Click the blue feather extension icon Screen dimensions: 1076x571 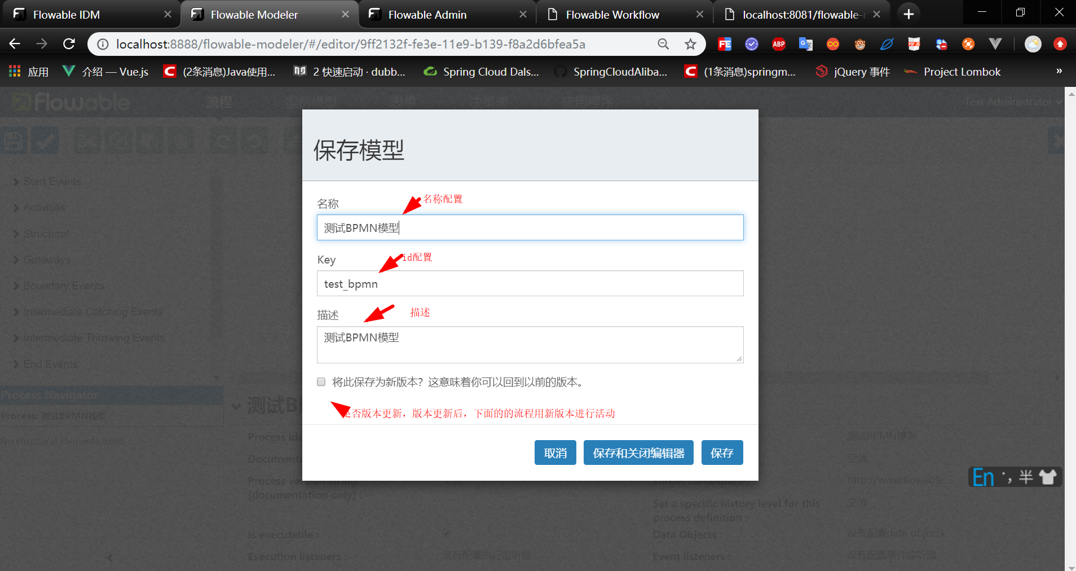[x=887, y=44]
